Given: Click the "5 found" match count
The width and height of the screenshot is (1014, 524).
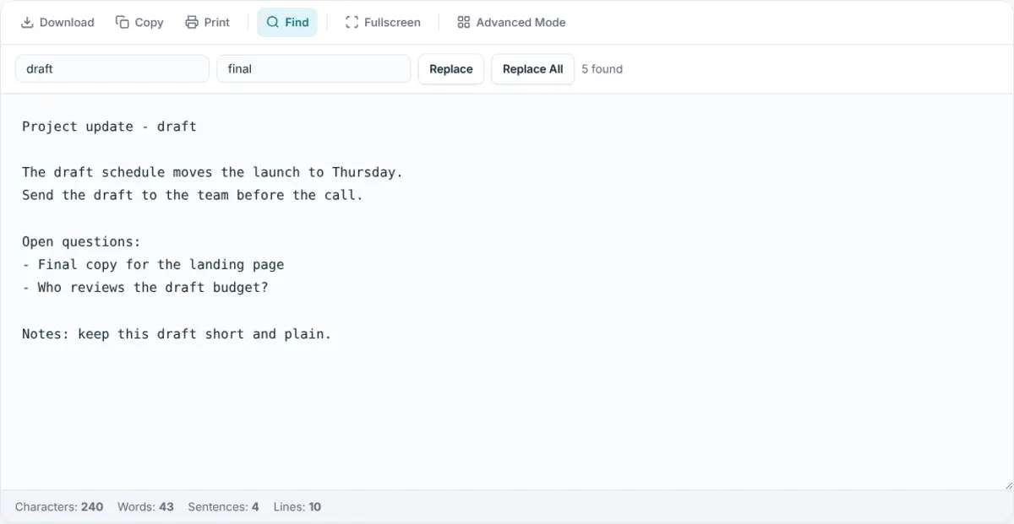Looking at the screenshot, I should (x=602, y=69).
